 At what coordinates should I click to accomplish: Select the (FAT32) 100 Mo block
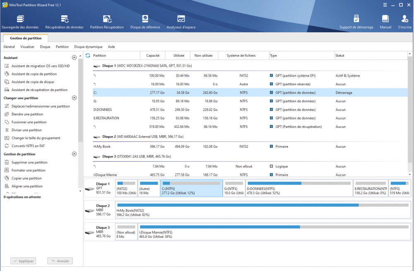point(126,188)
